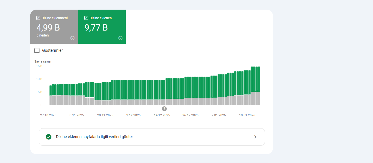Screen dimensions: 373x163
Task: Select the 4,99 B not-indexed count
Action: coord(48,28)
